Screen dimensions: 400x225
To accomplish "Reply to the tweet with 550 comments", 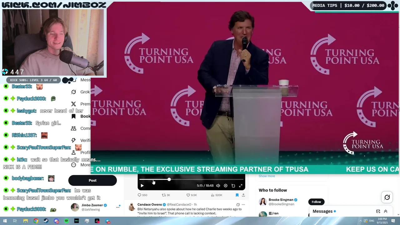I will (142, 195).
